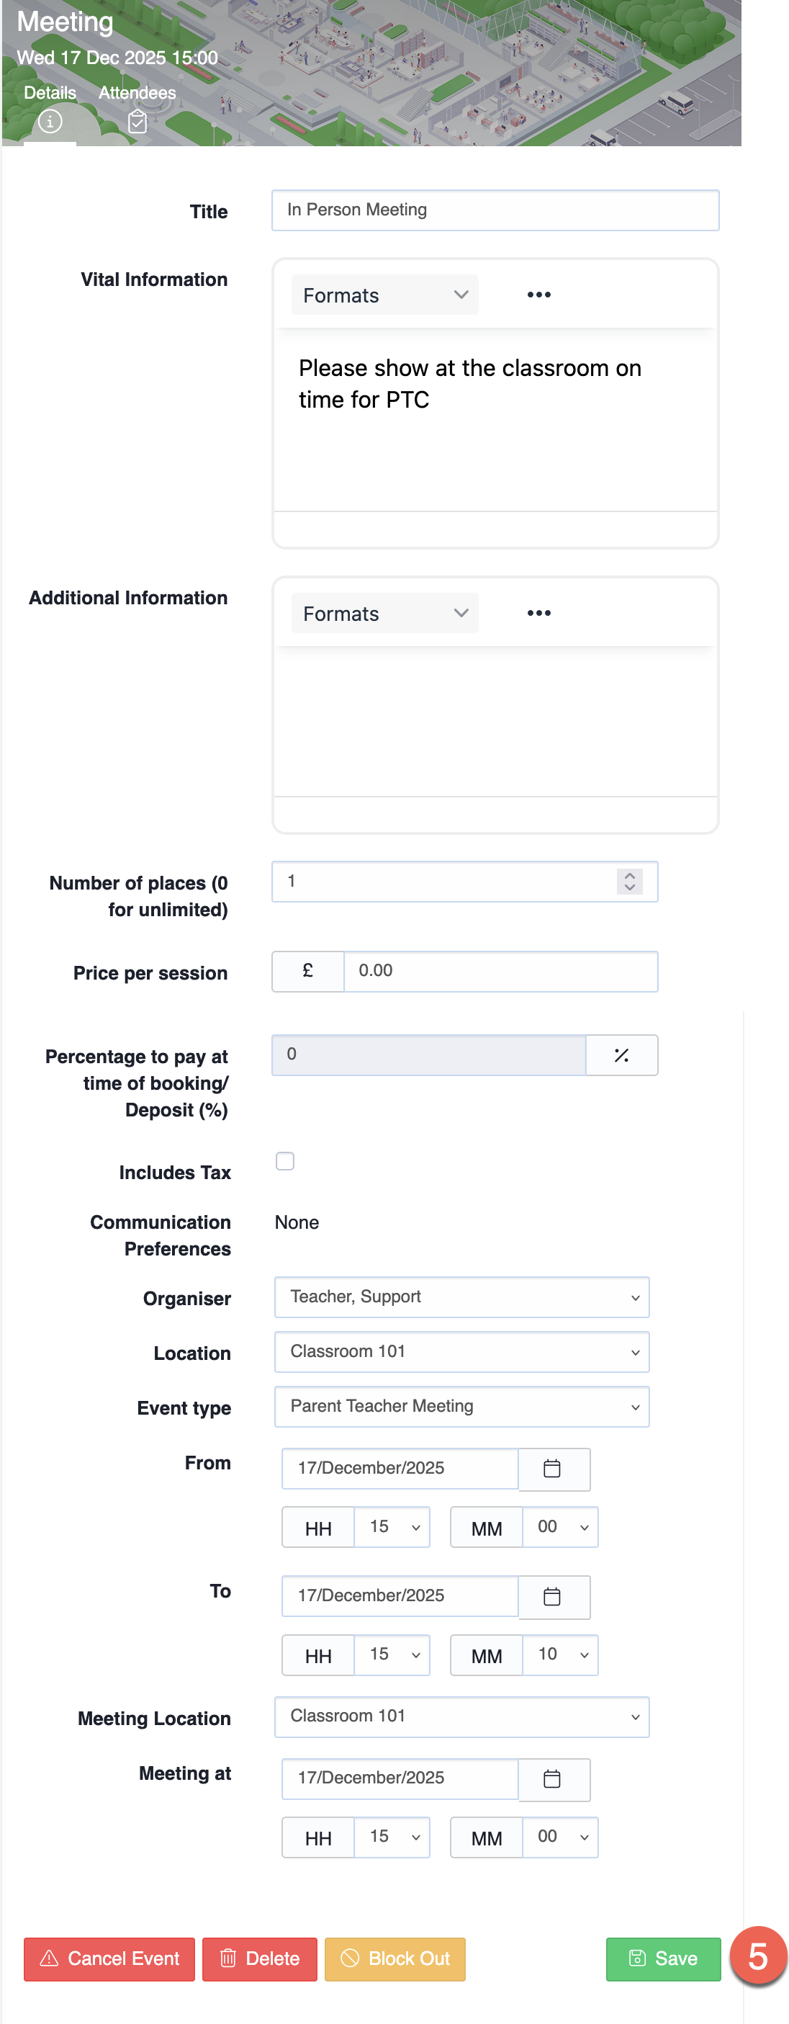Open Formats dropdown in Vital Information
The height and width of the screenshot is (2024, 789).
pyautogui.click(x=384, y=295)
